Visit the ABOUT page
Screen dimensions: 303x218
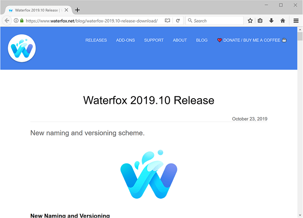180,40
